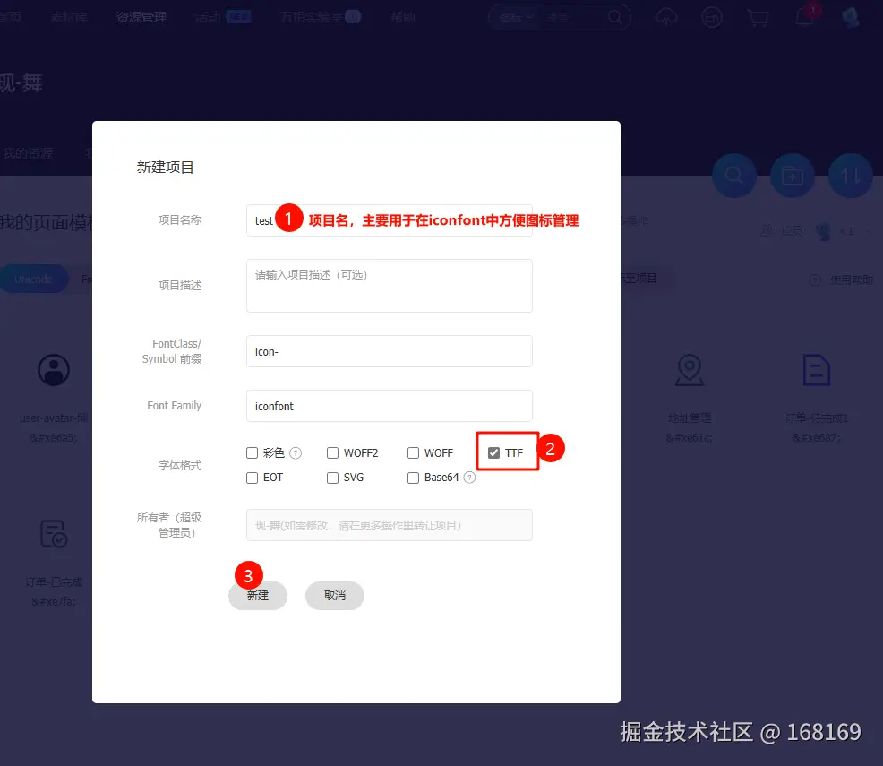The height and width of the screenshot is (766, 883).
Task: Select the 订单-待完成1 document icon
Action: coord(817,370)
